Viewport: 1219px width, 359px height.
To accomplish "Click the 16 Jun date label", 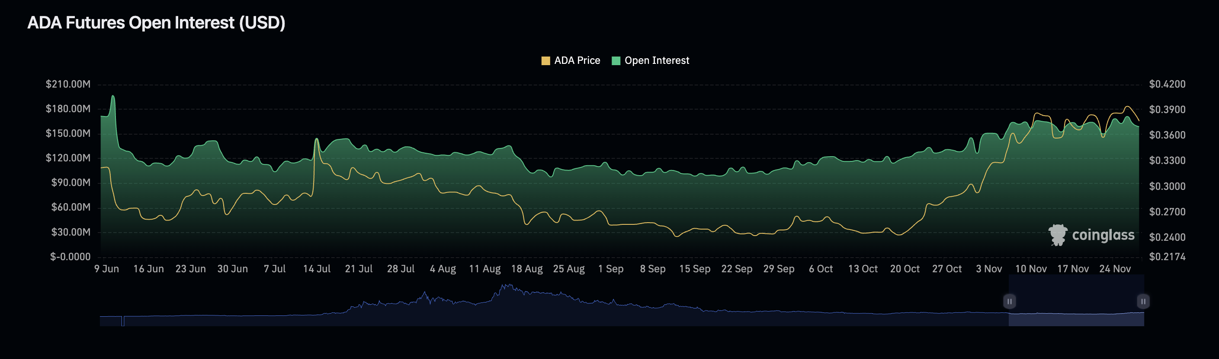I will pyautogui.click(x=148, y=269).
